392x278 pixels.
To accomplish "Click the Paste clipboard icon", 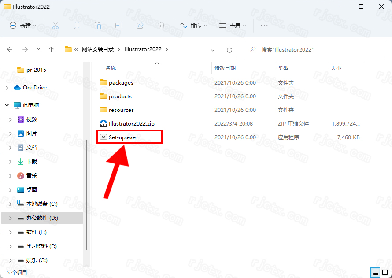I will click(98, 26).
